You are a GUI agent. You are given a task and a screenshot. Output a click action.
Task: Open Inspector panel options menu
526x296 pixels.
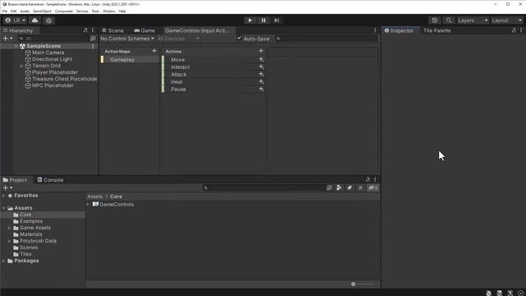click(x=521, y=30)
